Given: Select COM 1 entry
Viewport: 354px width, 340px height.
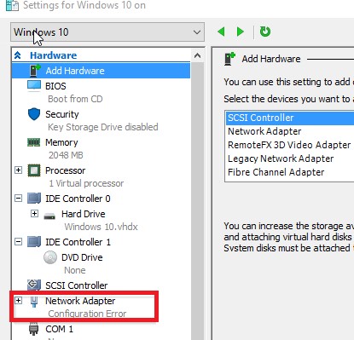Looking at the screenshot, I should click(x=59, y=329).
